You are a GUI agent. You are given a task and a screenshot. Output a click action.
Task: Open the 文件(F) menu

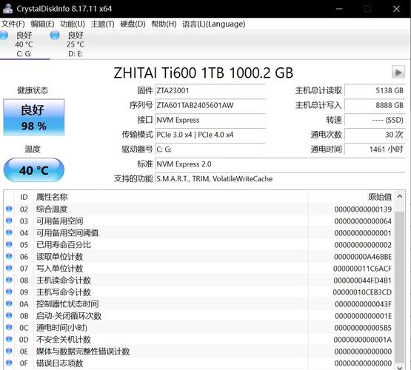coord(13,24)
